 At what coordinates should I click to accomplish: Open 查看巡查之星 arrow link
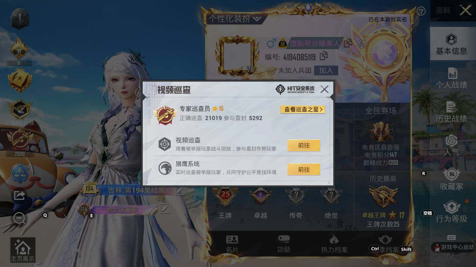click(303, 109)
